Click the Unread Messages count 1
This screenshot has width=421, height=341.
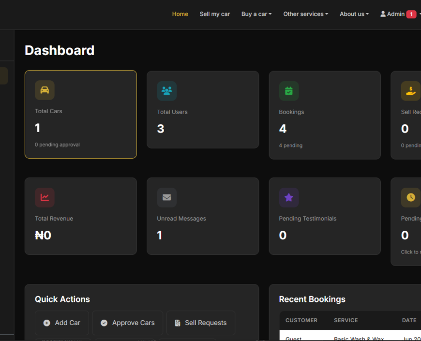pos(160,235)
